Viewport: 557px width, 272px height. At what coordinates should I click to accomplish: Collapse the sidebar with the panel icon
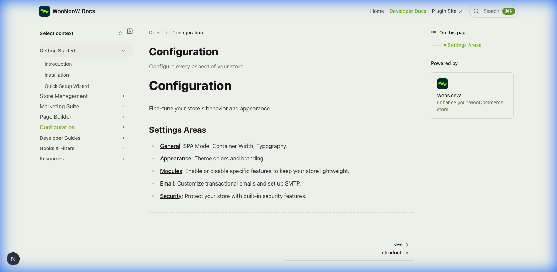click(x=130, y=31)
